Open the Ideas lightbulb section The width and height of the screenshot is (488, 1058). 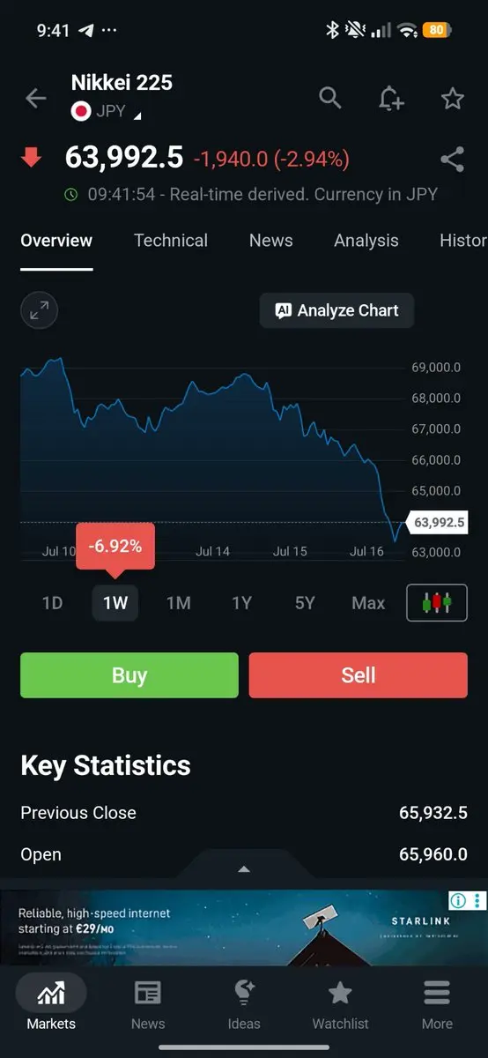(x=244, y=1004)
